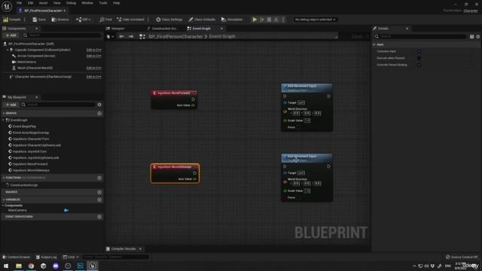Viewport: 482px width, 271px height.
Task: Open Class Defaults
Action: [202, 20]
